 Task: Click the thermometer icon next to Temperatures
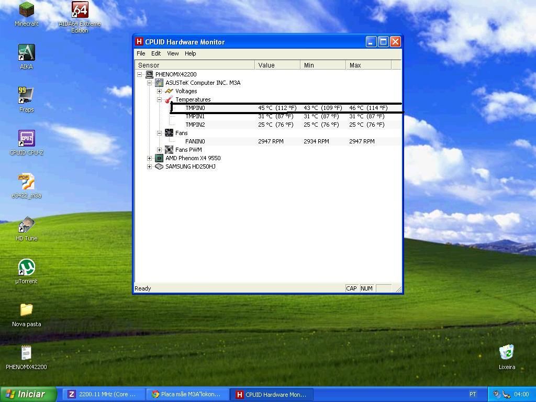(x=169, y=99)
